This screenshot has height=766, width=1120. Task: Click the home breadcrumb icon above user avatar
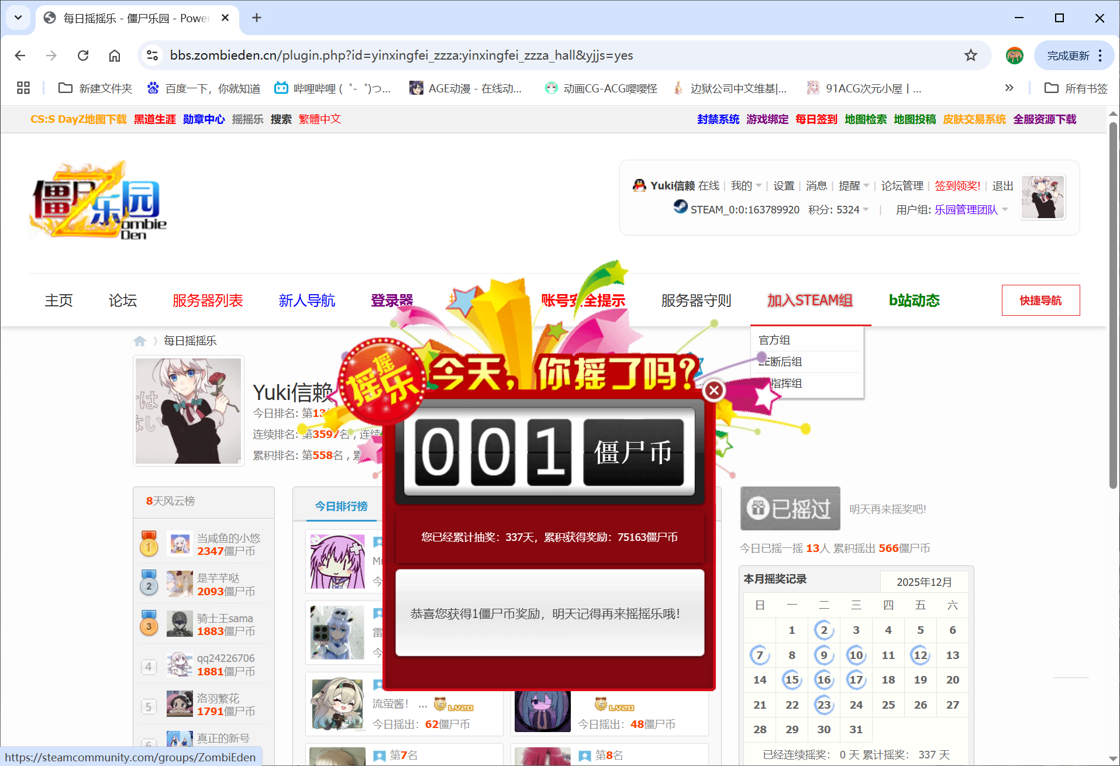(x=140, y=340)
